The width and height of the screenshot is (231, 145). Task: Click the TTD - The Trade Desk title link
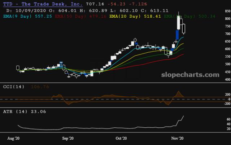click(43, 4)
